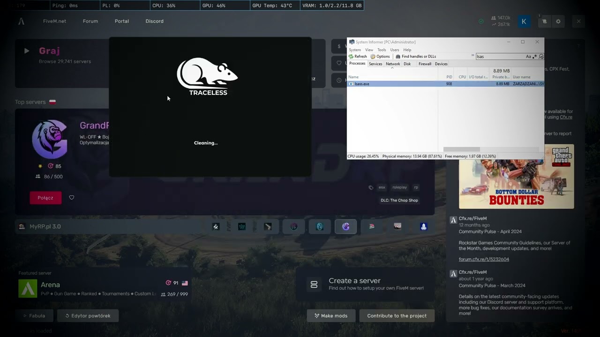
Task: Open the Discord link
Action: pyautogui.click(x=155, y=21)
